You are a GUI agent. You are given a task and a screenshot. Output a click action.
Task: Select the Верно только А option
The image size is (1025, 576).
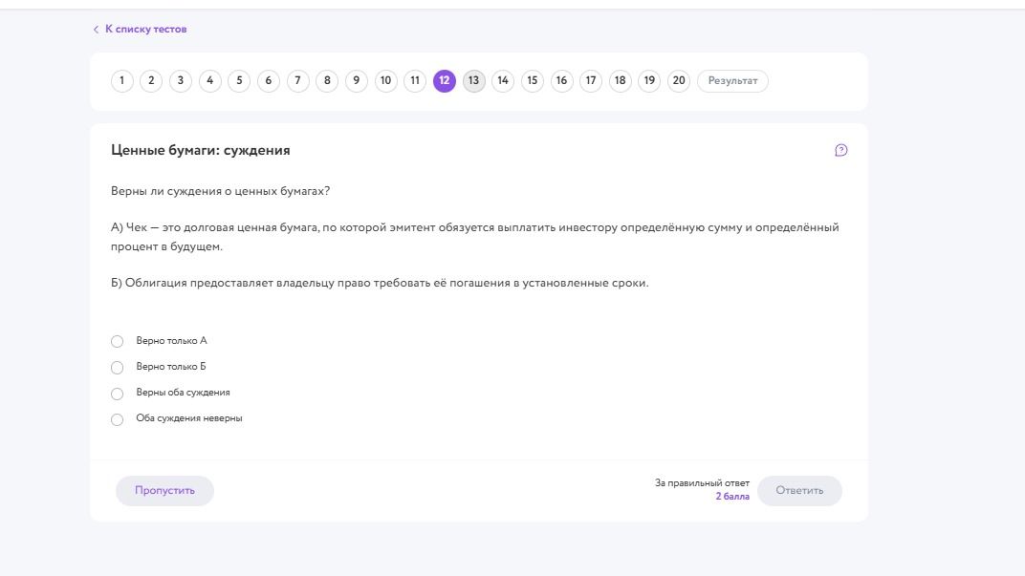click(117, 342)
